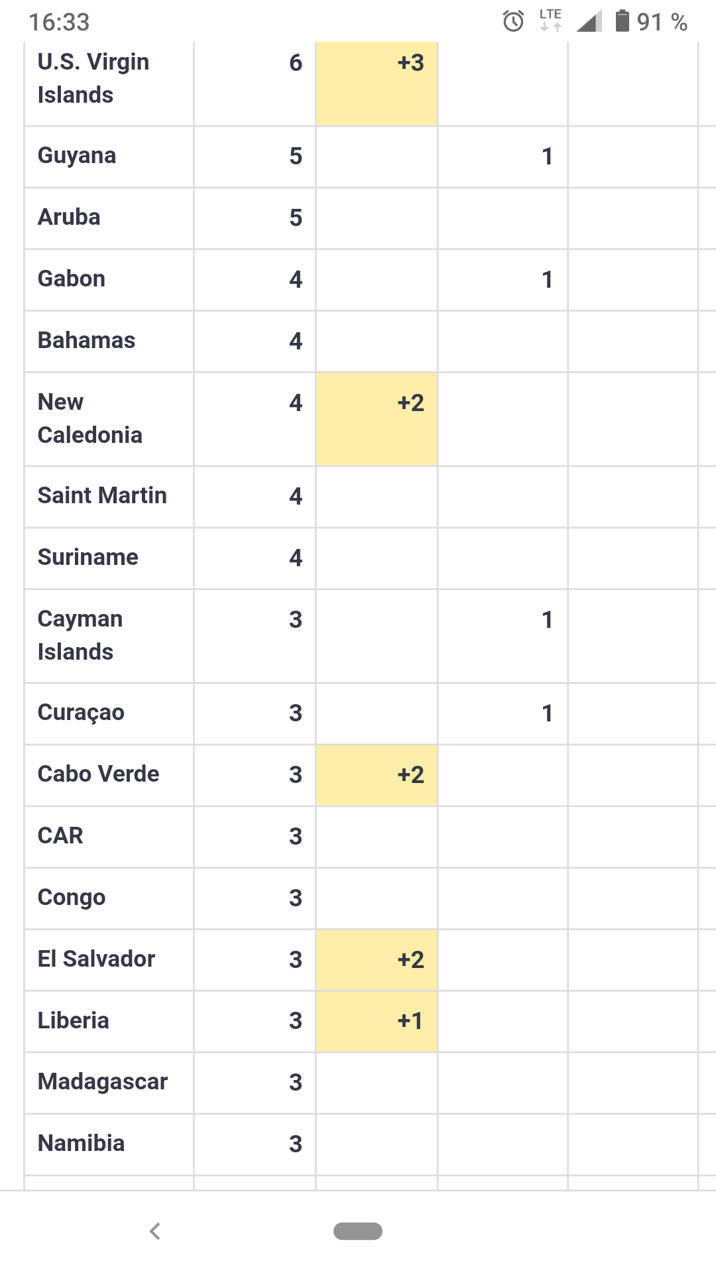
Task: Tap the Gabon country name
Action: 72,279
